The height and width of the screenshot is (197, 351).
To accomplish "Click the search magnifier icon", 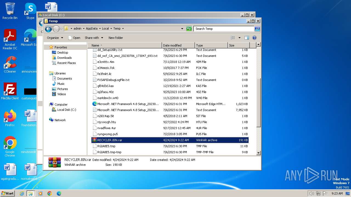I will pos(257,28).
